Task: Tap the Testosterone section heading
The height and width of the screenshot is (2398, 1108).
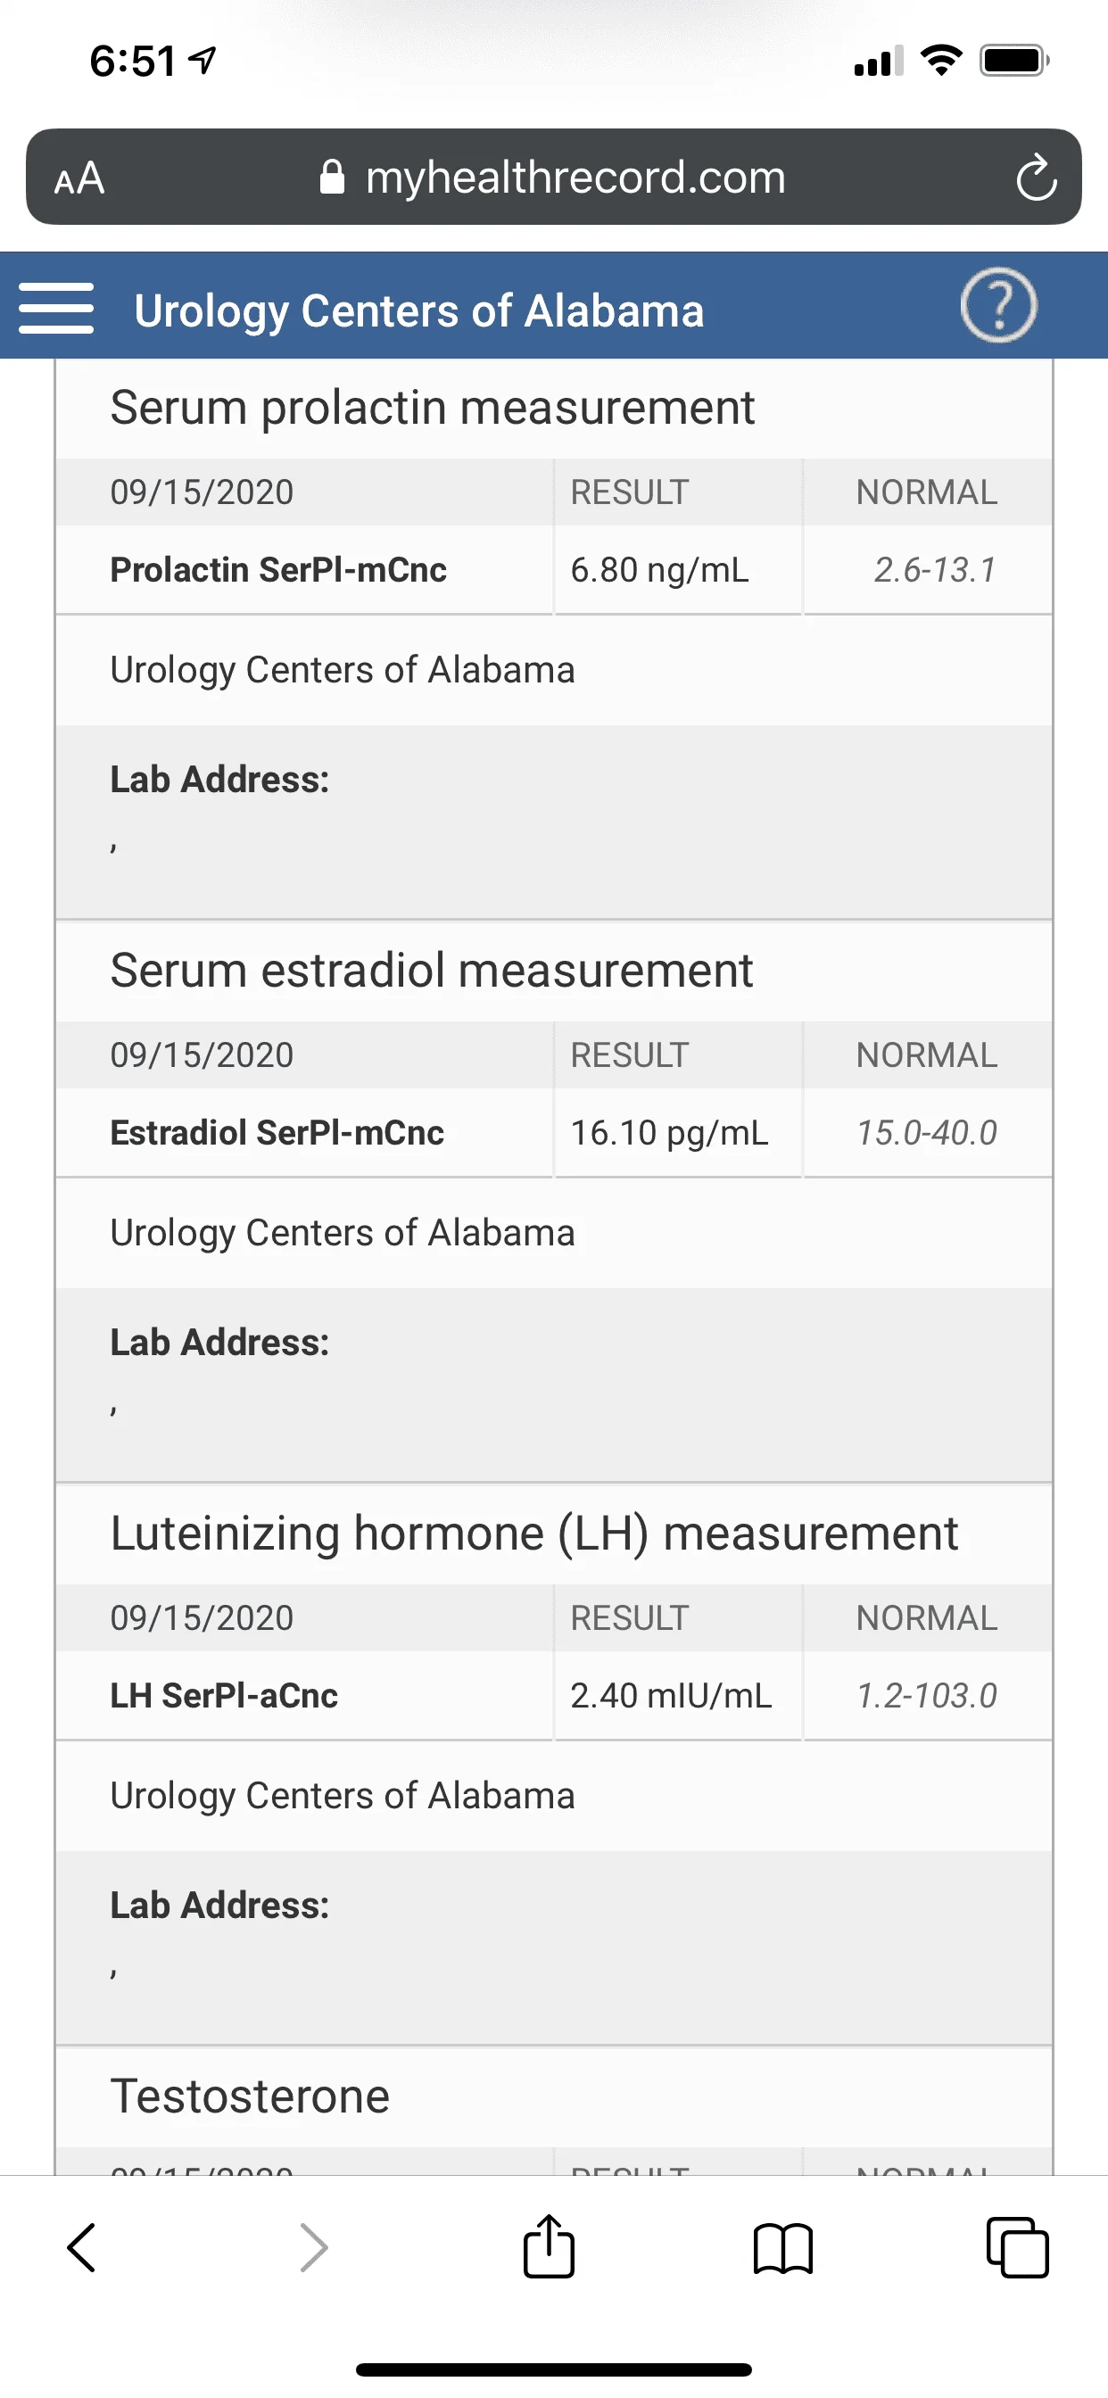Action: click(250, 2096)
